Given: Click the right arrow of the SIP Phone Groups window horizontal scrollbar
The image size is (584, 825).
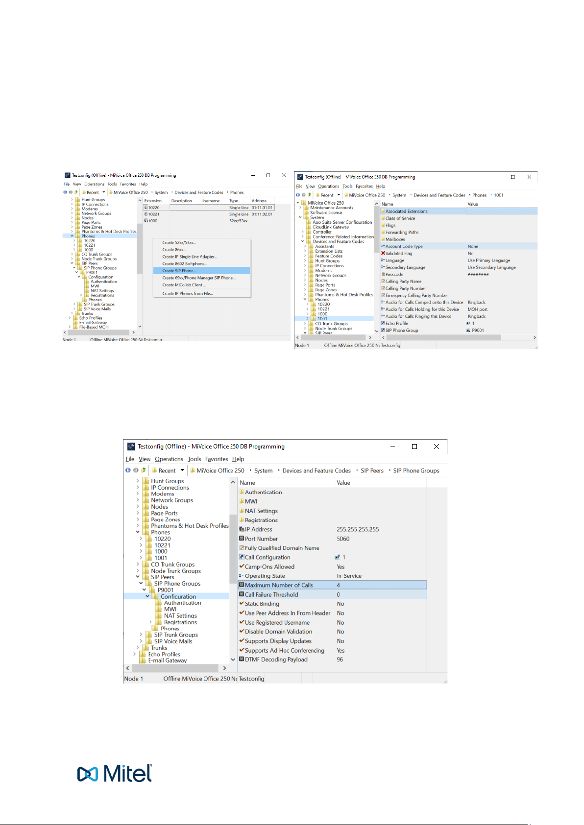Looking at the screenshot, I should pyautogui.click(x=224, y=668).
